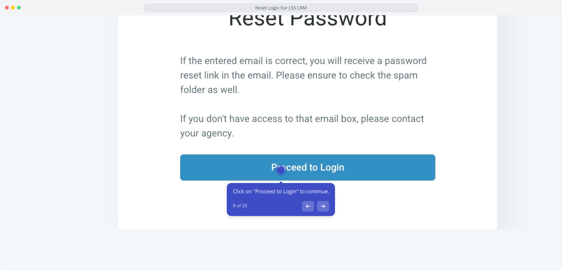Screen dimensions: 562x270
Task: Click the tooltip text about continuing
Action: [x=281, y=191]
